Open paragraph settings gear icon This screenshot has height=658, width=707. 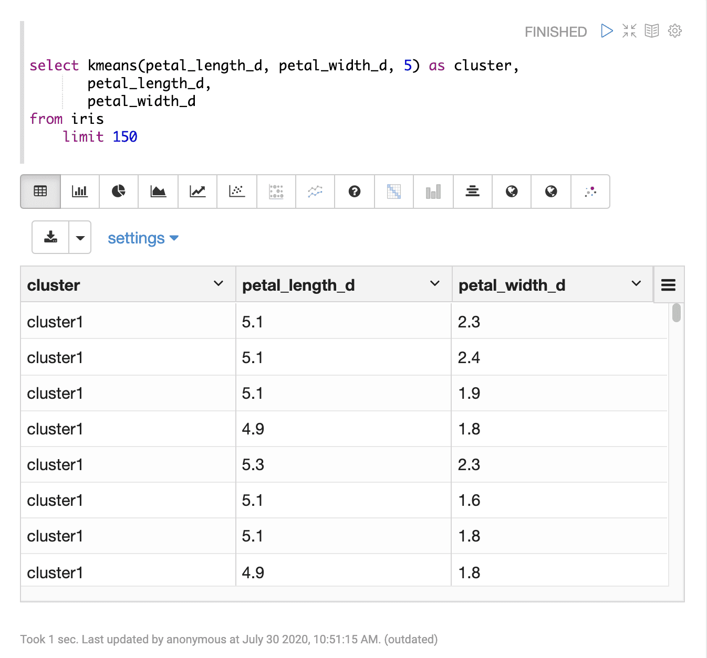pyautogui.click(x=674, y=31)
